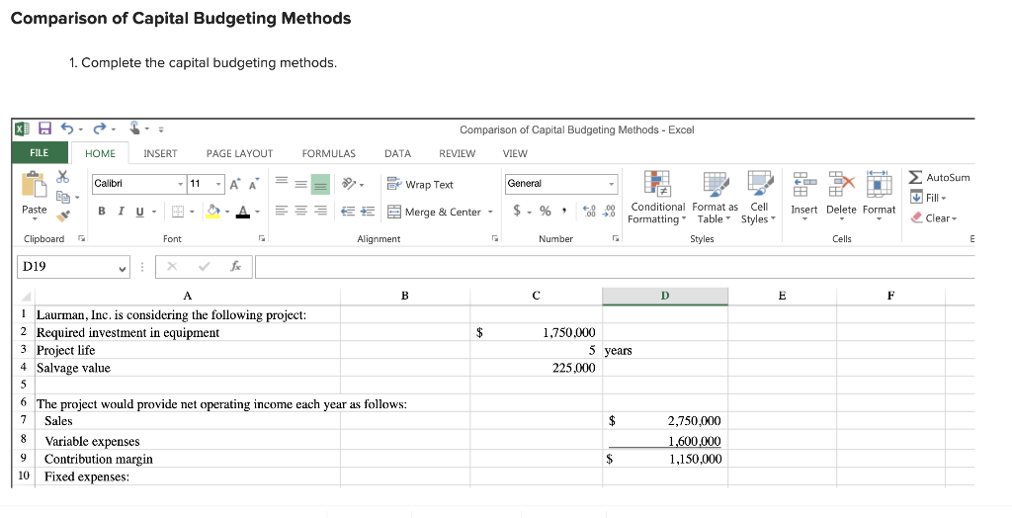The image size is (1012, 518).
Task: Increase decimal places
Action: [x=589, y=211]
